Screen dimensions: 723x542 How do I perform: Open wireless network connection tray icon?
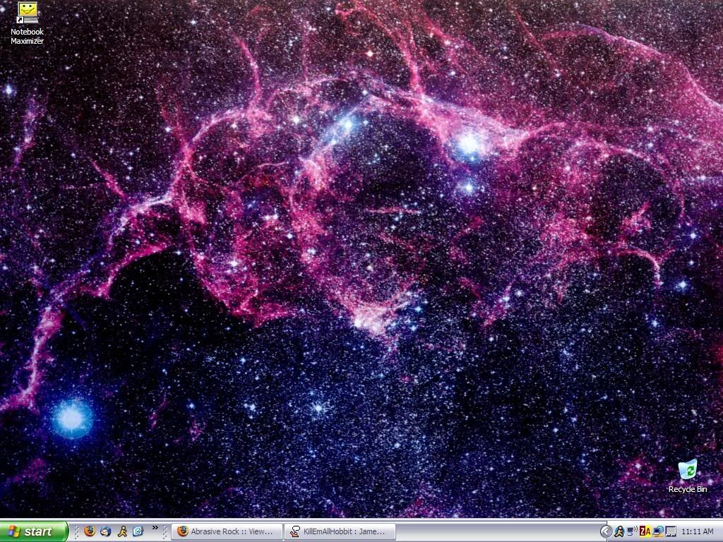click(632, 531)
